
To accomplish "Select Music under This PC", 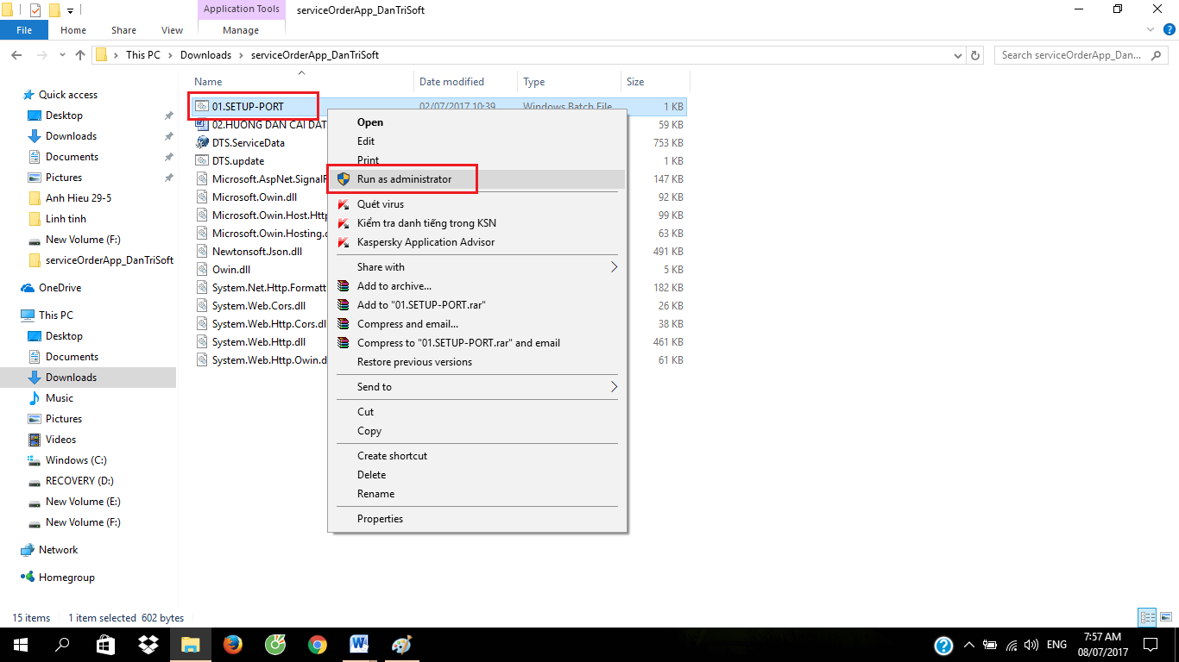I will coord(60,398).
